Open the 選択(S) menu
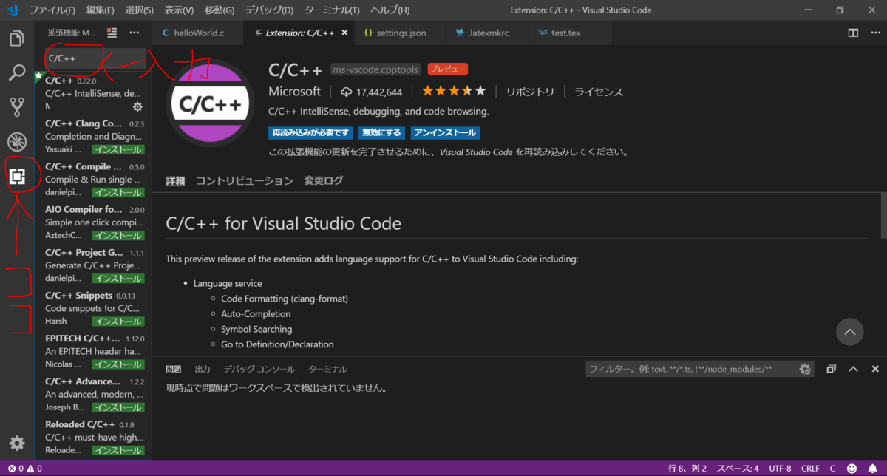887x476 pixels. [139, 10]
